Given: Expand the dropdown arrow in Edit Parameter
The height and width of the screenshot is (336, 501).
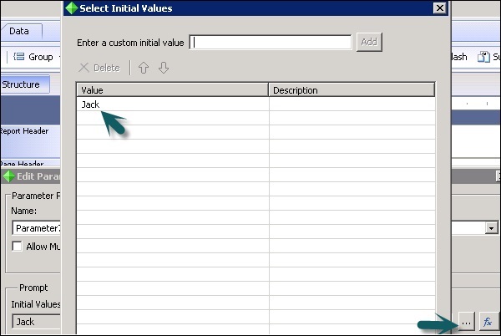Looking at the screenshot, I should [x=491, y=228].
